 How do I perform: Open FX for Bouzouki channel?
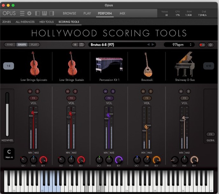147,98
